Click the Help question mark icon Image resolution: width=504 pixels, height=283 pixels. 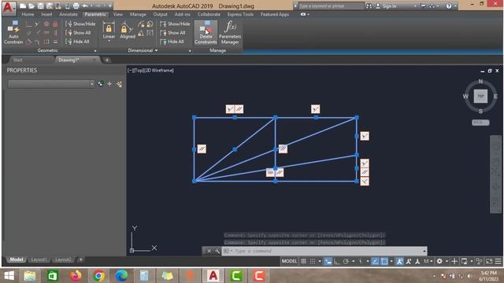[x=449, y=6]
